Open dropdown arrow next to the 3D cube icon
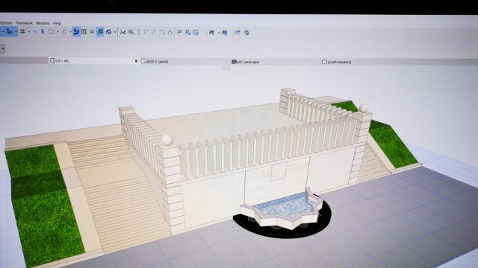The height and width of the screenshot is (268, 478). [115, 32]
